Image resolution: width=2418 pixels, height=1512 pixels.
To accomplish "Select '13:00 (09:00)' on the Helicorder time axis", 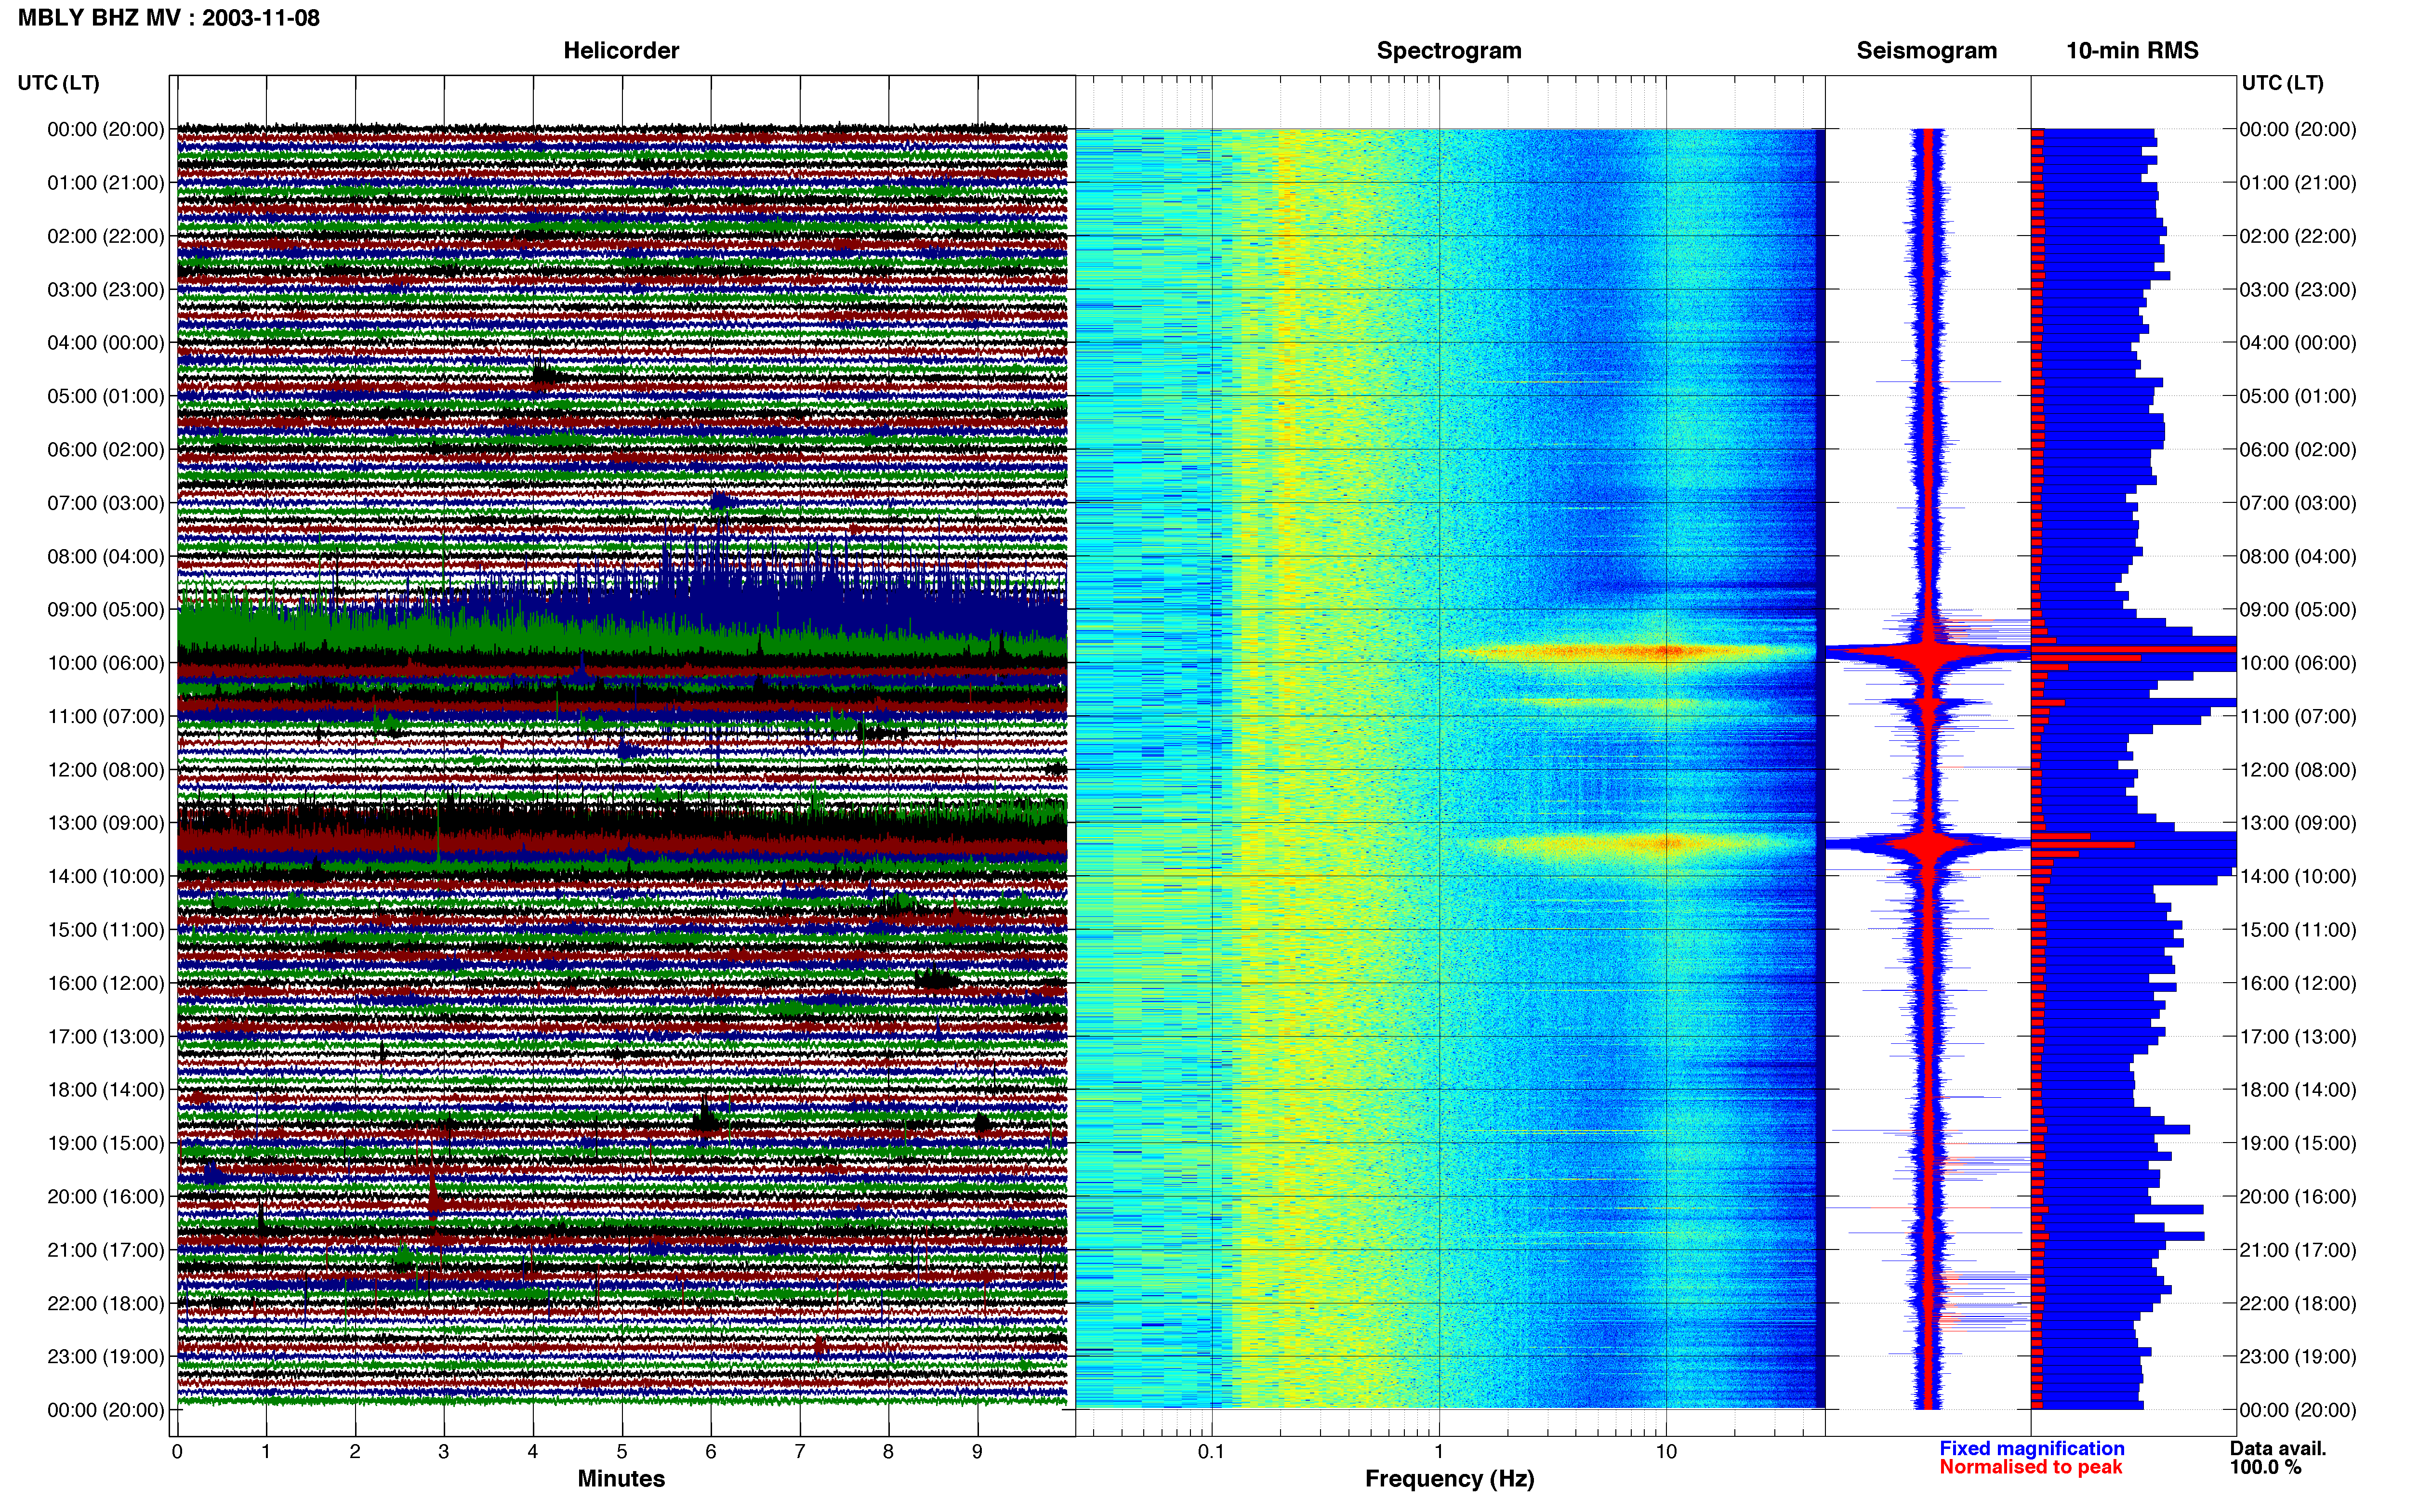I will 106,823.
